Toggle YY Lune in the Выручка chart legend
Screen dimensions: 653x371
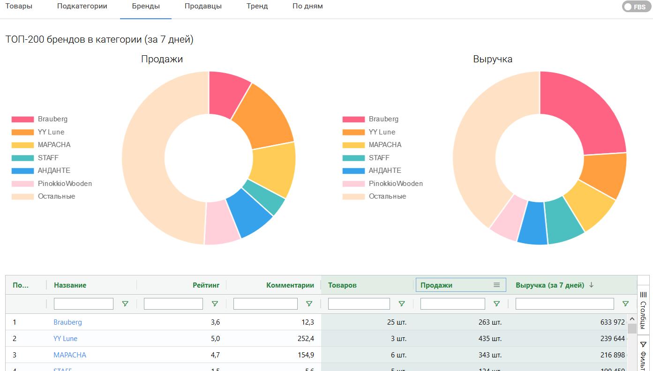click(369, 132)
